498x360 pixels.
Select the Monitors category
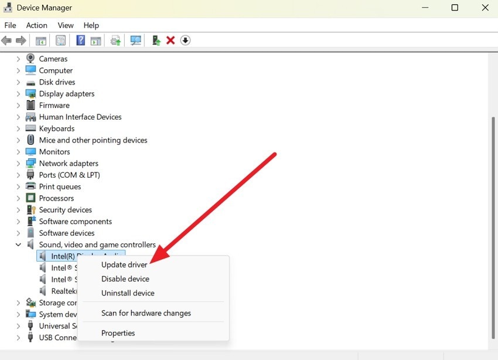point(55,151)
